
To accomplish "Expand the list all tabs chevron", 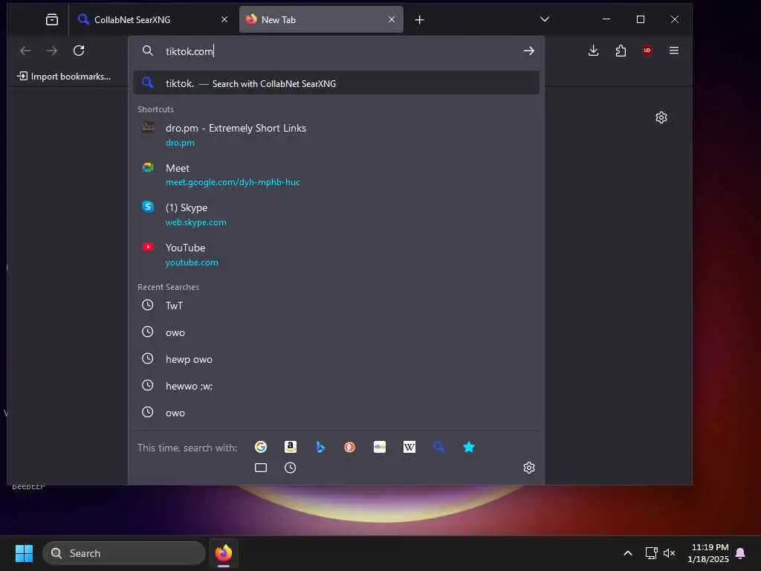I will pyautogui.click(x=545, y=19).
